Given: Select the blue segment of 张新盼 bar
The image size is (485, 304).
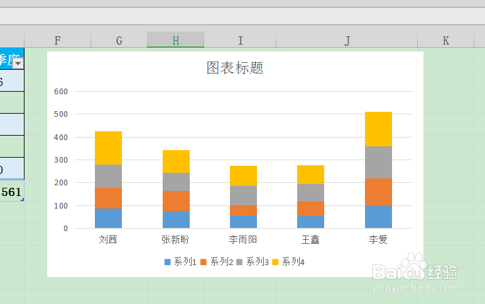Looking at the screenshot, I should (x=176, y=220).
